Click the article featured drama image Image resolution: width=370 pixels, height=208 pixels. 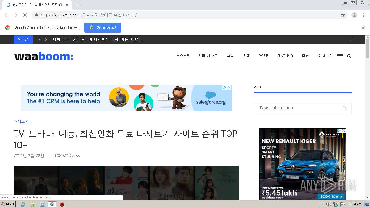point(126,183)
